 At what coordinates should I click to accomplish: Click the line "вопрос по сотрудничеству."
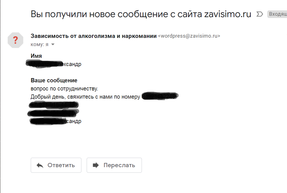64,89
